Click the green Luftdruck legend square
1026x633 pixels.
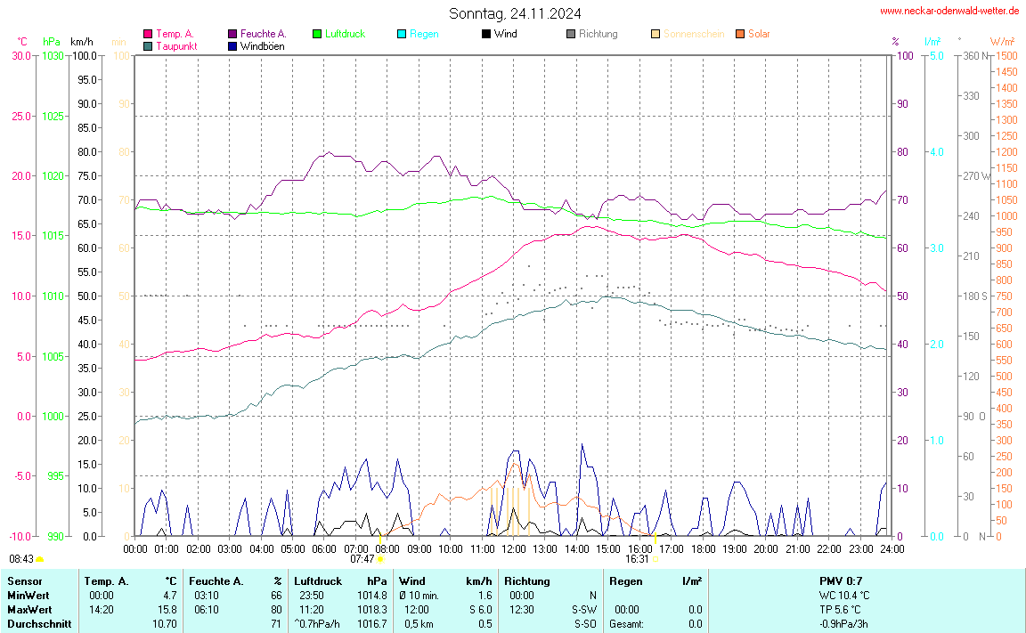317,34
